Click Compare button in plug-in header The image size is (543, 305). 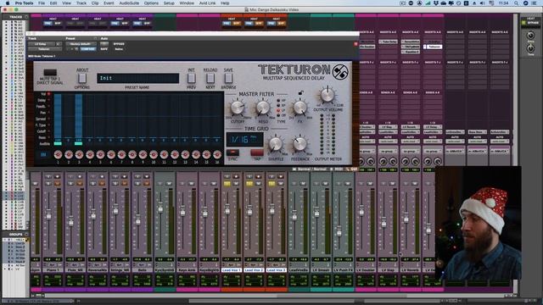click(87, 49)
